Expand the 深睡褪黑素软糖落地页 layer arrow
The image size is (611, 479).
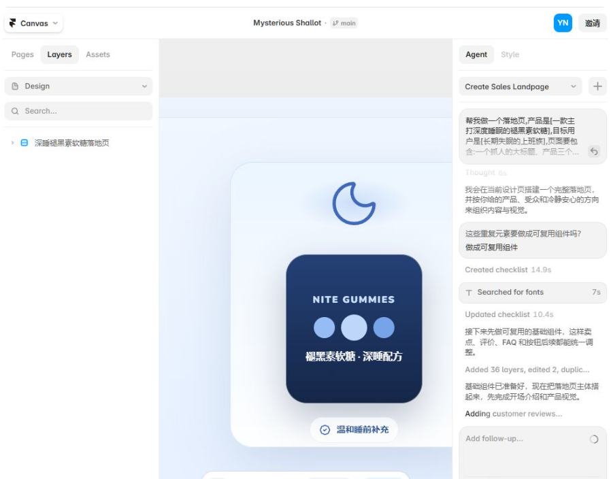[x=12, y=143]
